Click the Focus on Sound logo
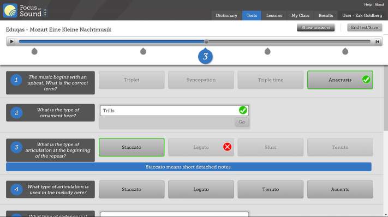This screenshot has height=217, width=388. coord(25,10)
